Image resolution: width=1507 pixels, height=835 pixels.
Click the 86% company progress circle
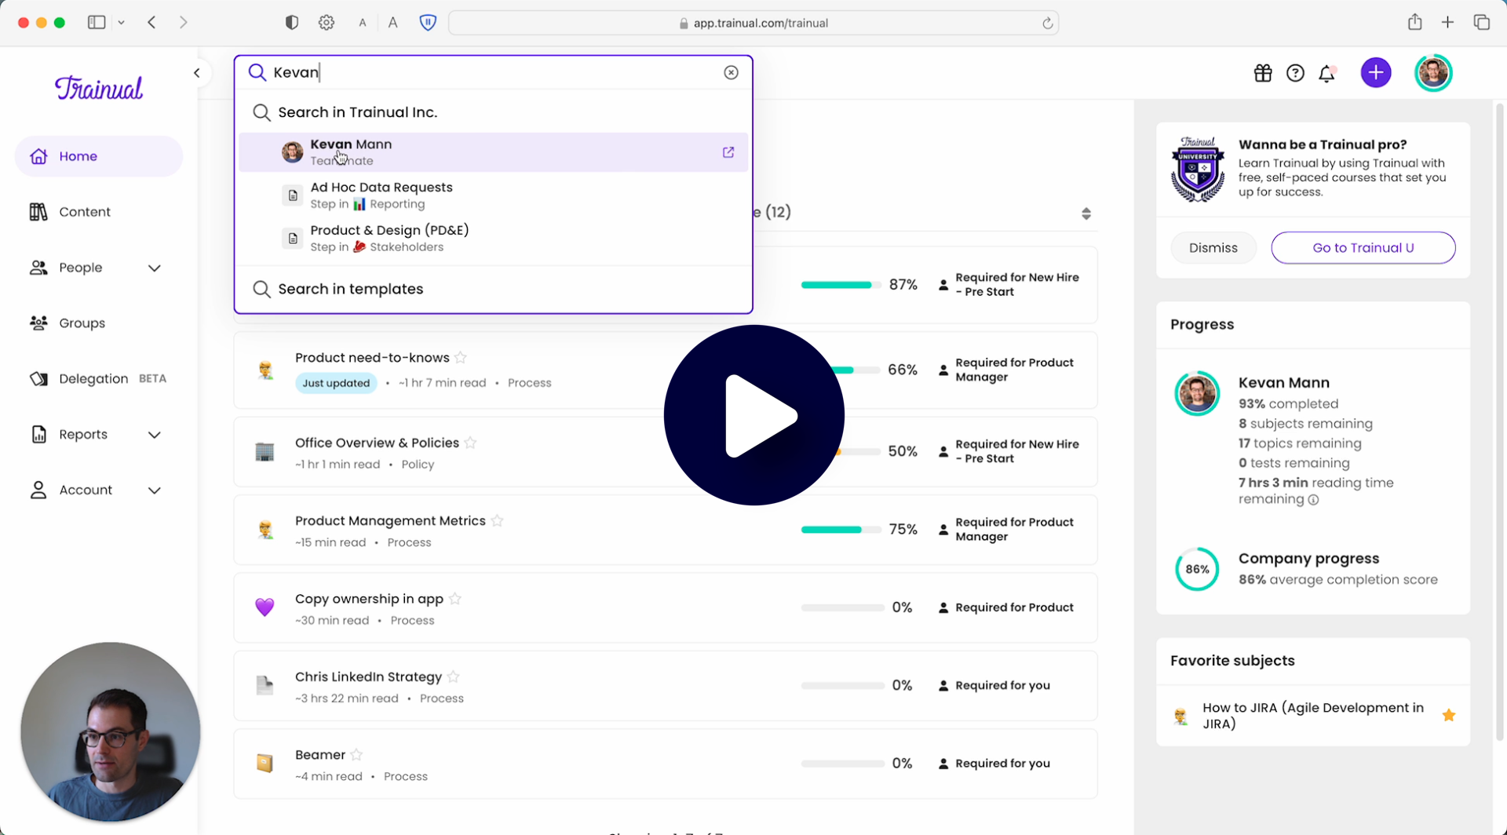[x=1197, y=569]
